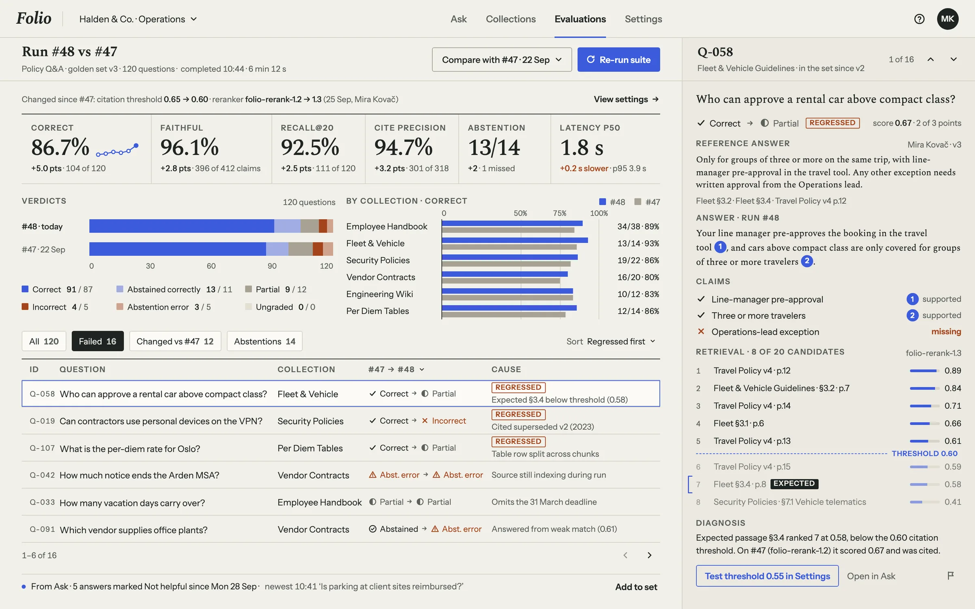Open the help question-mark icon
975x609 pixels.
point(919,19)
